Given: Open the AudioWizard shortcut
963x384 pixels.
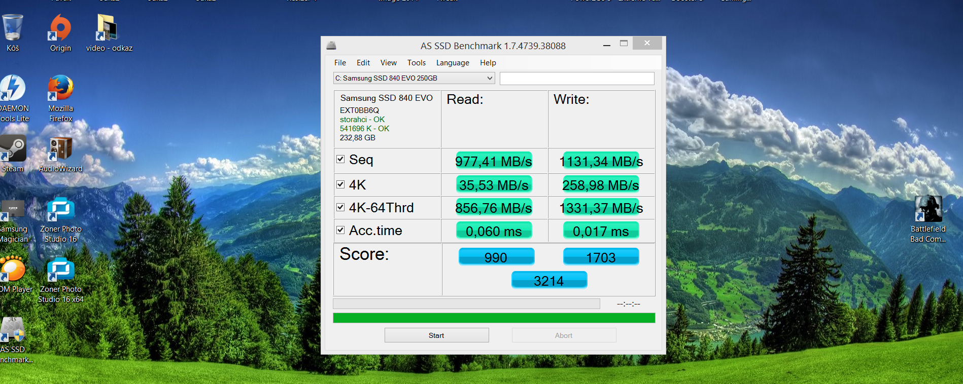Looking at the screenshot, I should point(60,153).
